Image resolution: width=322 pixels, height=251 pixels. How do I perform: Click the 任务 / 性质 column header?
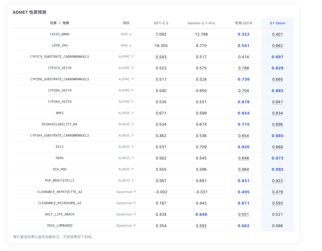[60, 23]
